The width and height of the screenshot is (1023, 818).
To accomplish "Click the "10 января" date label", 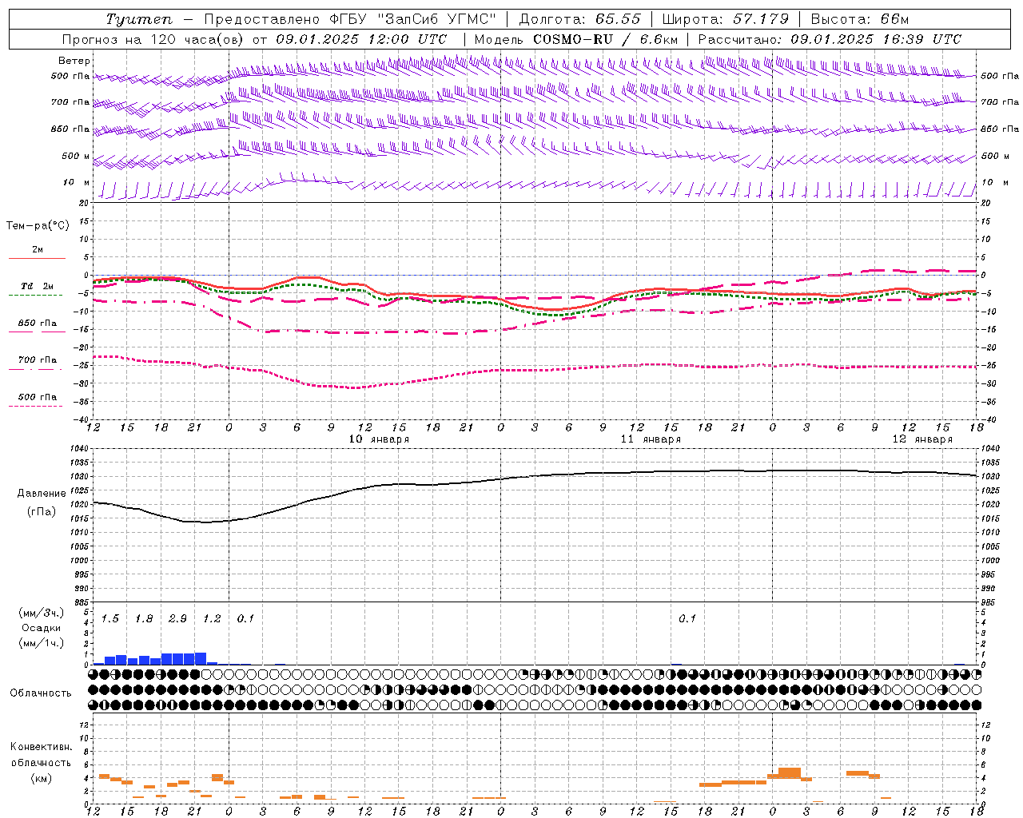I will coord(380,439).
